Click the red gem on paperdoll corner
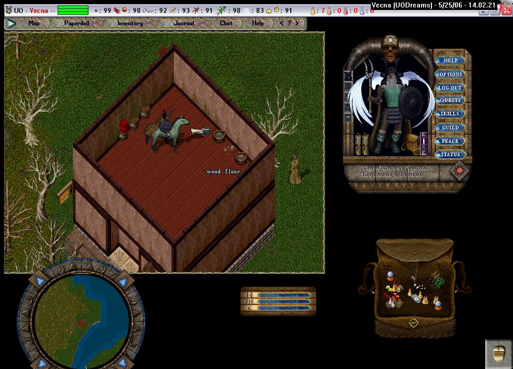The width and height of the screenshot is (513, 369). (459, 171)
